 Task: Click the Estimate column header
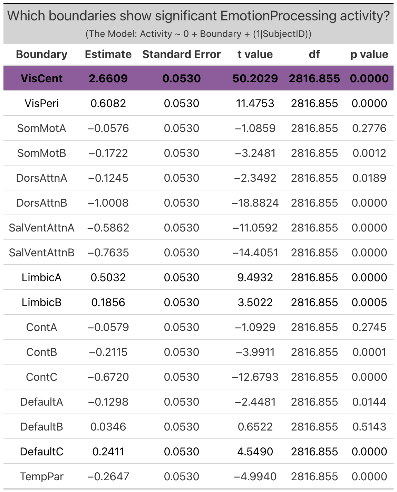coord(108,54)
